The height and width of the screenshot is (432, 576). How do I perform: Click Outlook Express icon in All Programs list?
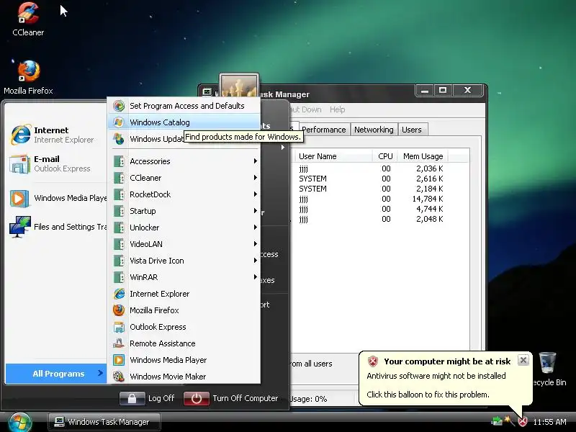118,327
